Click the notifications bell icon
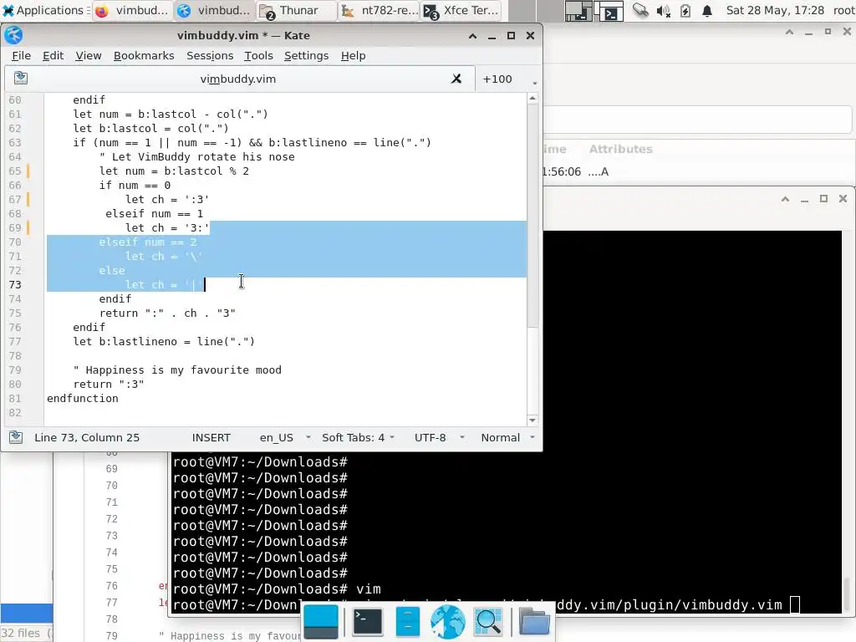Image resolution: width=856 pixels, height=642 pixels. (x=707, y=10)
